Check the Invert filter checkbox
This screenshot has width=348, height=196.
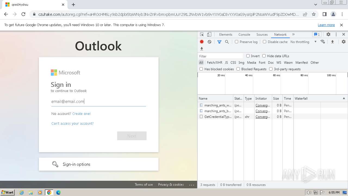(248, 56)
